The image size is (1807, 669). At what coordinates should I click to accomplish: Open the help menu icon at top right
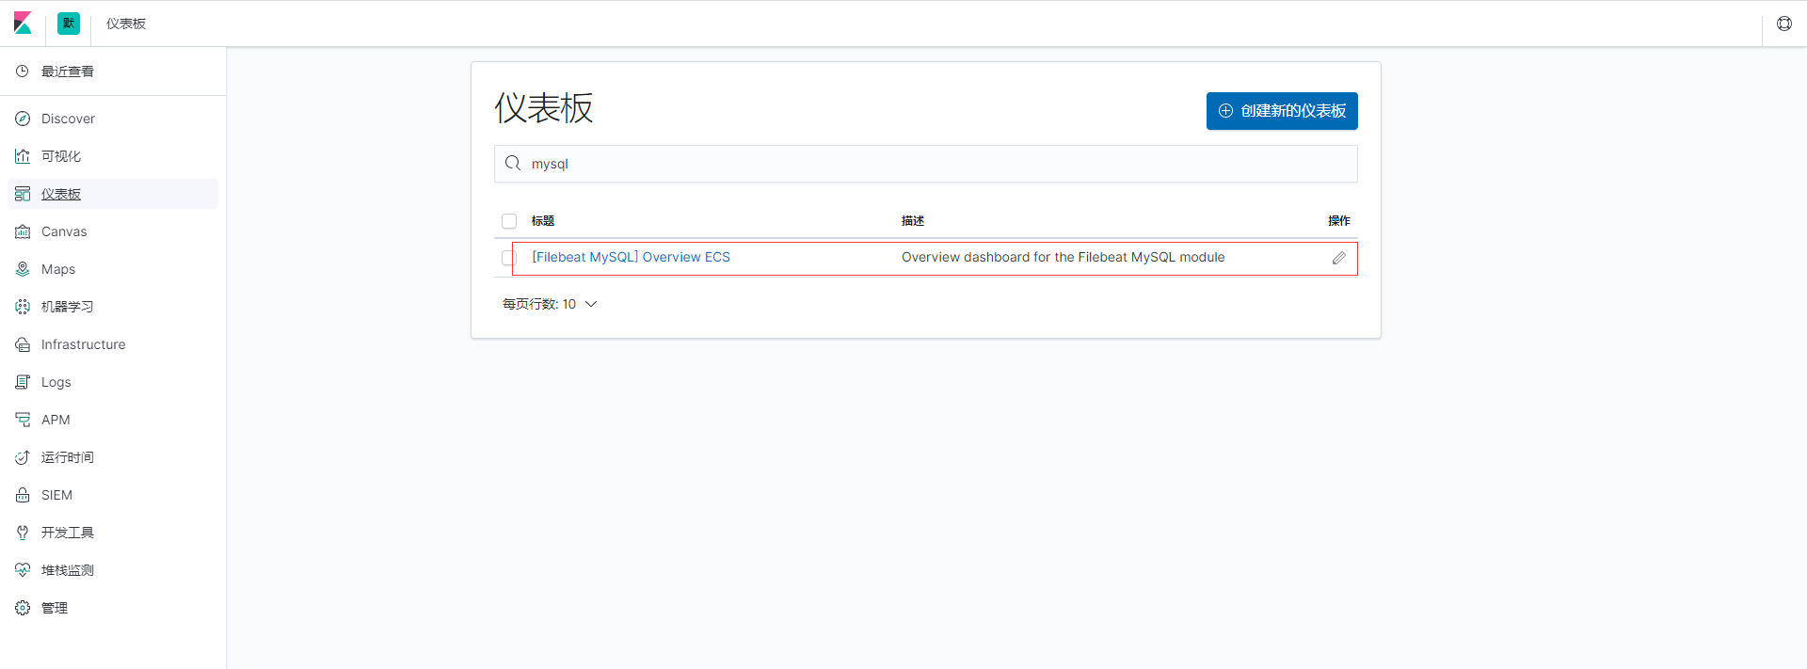click(1784, 24)
